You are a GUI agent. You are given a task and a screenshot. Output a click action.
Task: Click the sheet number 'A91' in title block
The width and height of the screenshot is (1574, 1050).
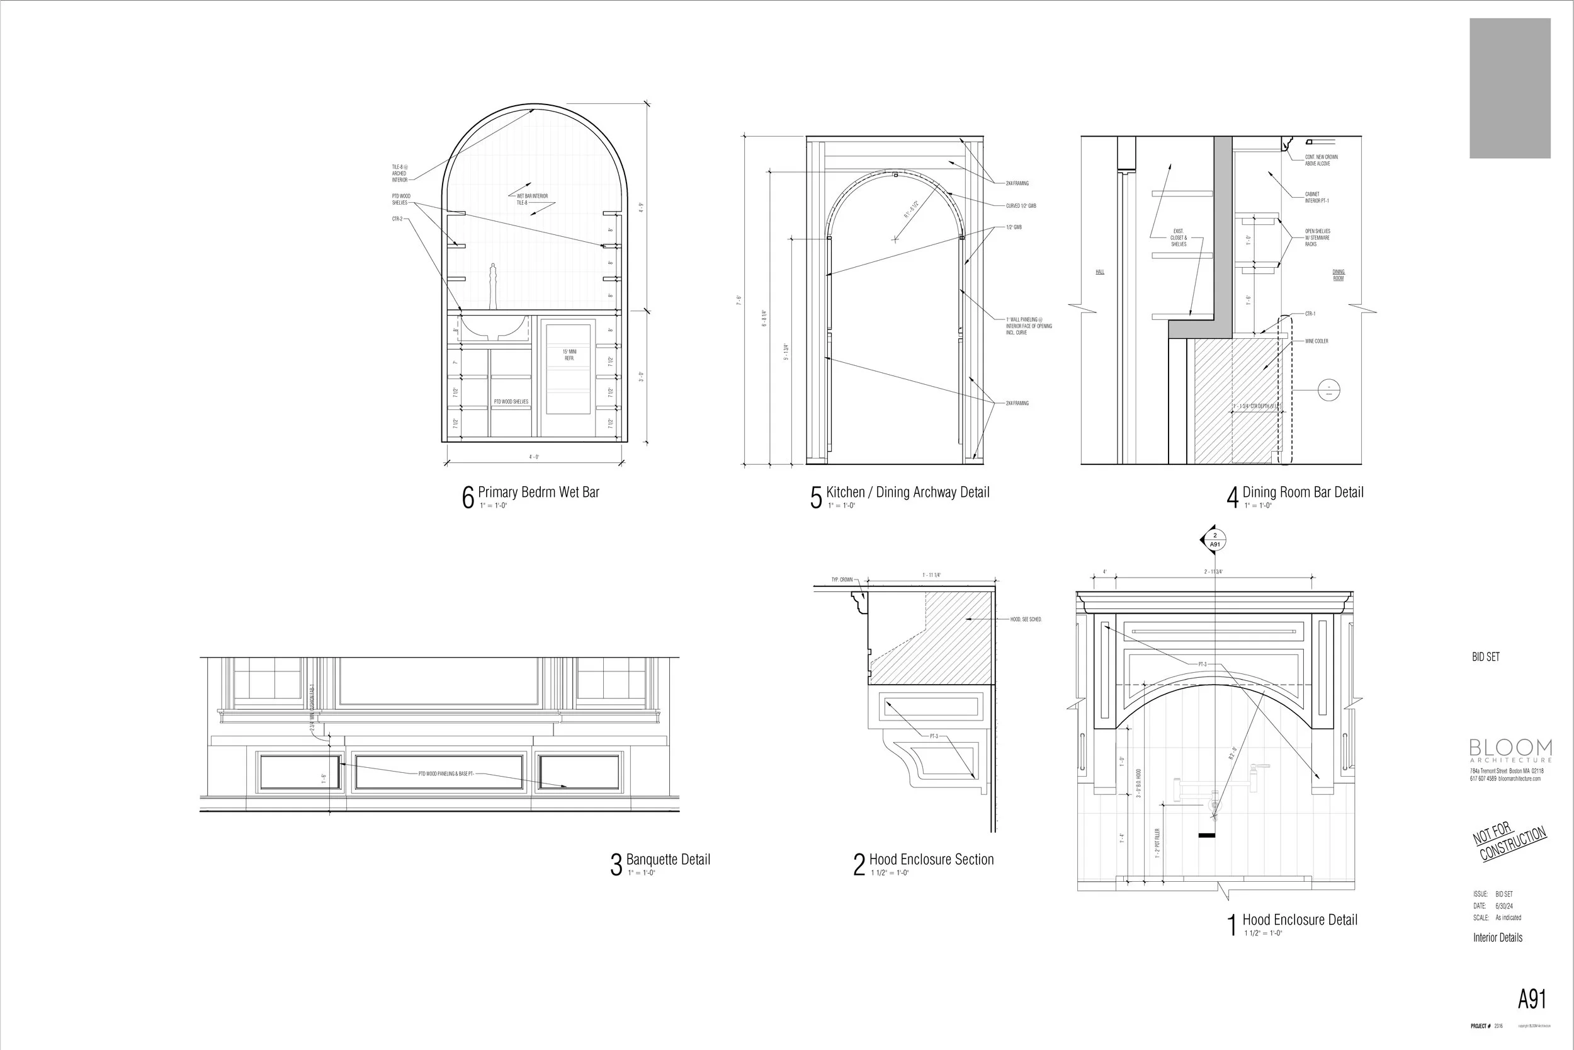coord(1532,999)
